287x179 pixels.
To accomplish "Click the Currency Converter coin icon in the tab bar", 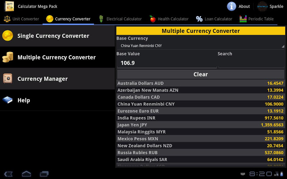I will coord(50,19).
